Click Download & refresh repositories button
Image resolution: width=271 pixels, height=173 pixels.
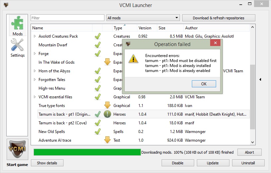click(218, 18)
